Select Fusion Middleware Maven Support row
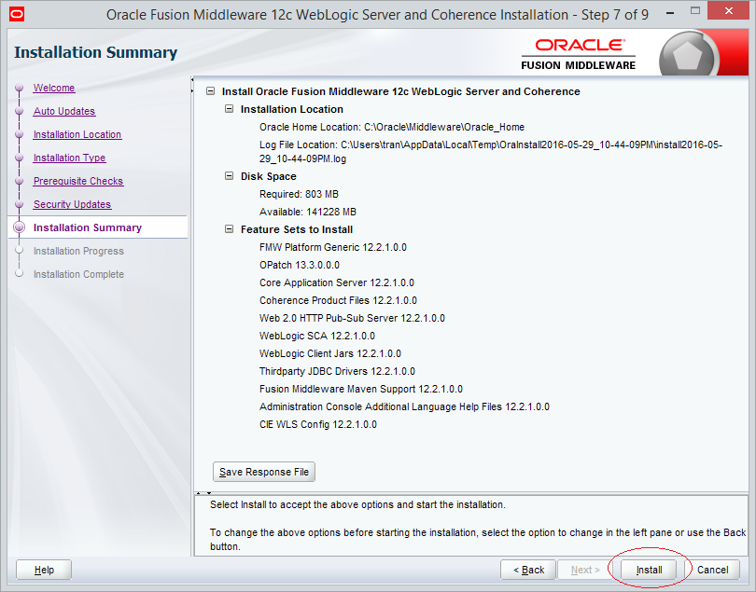 click(361, 389)
